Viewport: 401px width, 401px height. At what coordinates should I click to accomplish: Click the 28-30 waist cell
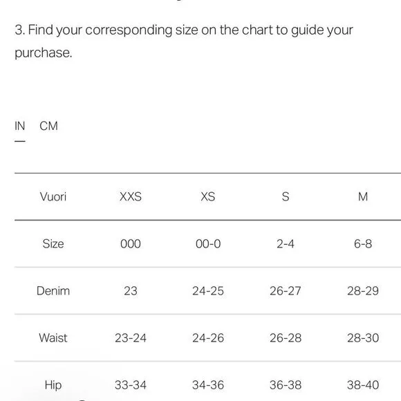pos(363,338)
